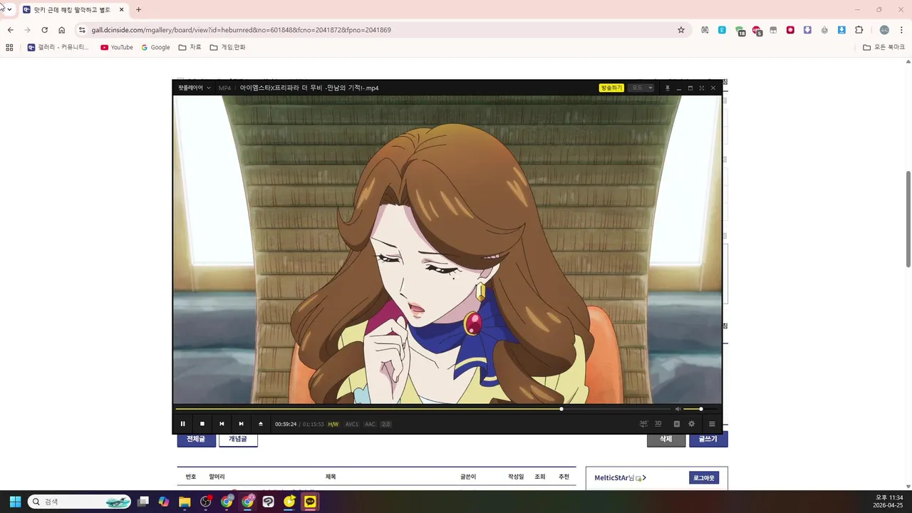The height and width of the screenshot is (513, 912).
Task: Click the 로그아웃 logout button
Action: [x=704, y=478]
